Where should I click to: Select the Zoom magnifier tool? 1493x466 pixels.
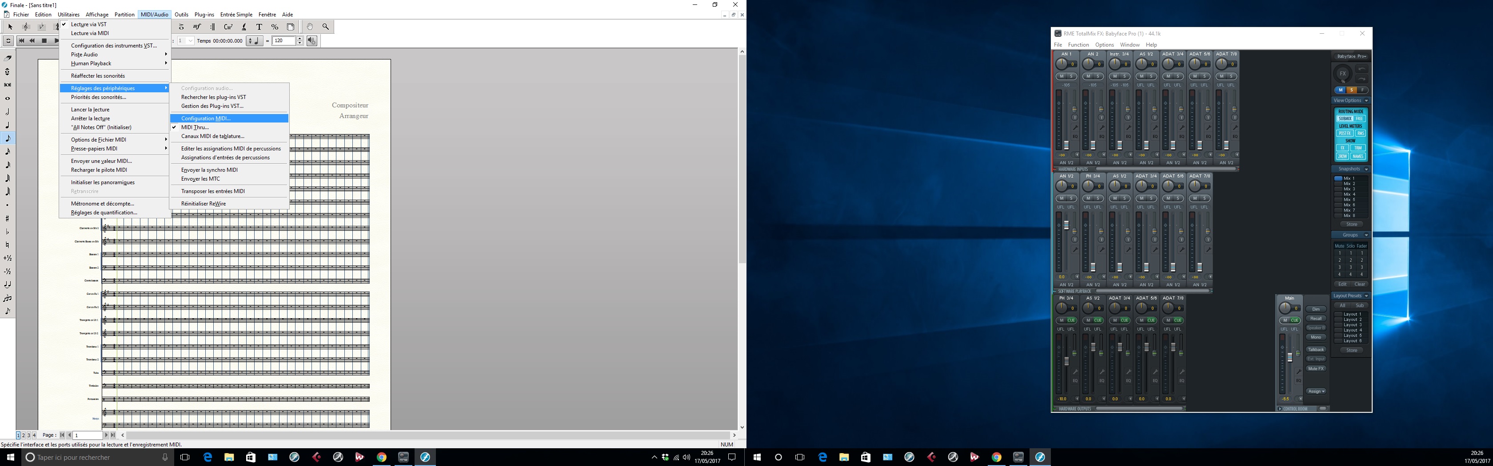[326, 27]
